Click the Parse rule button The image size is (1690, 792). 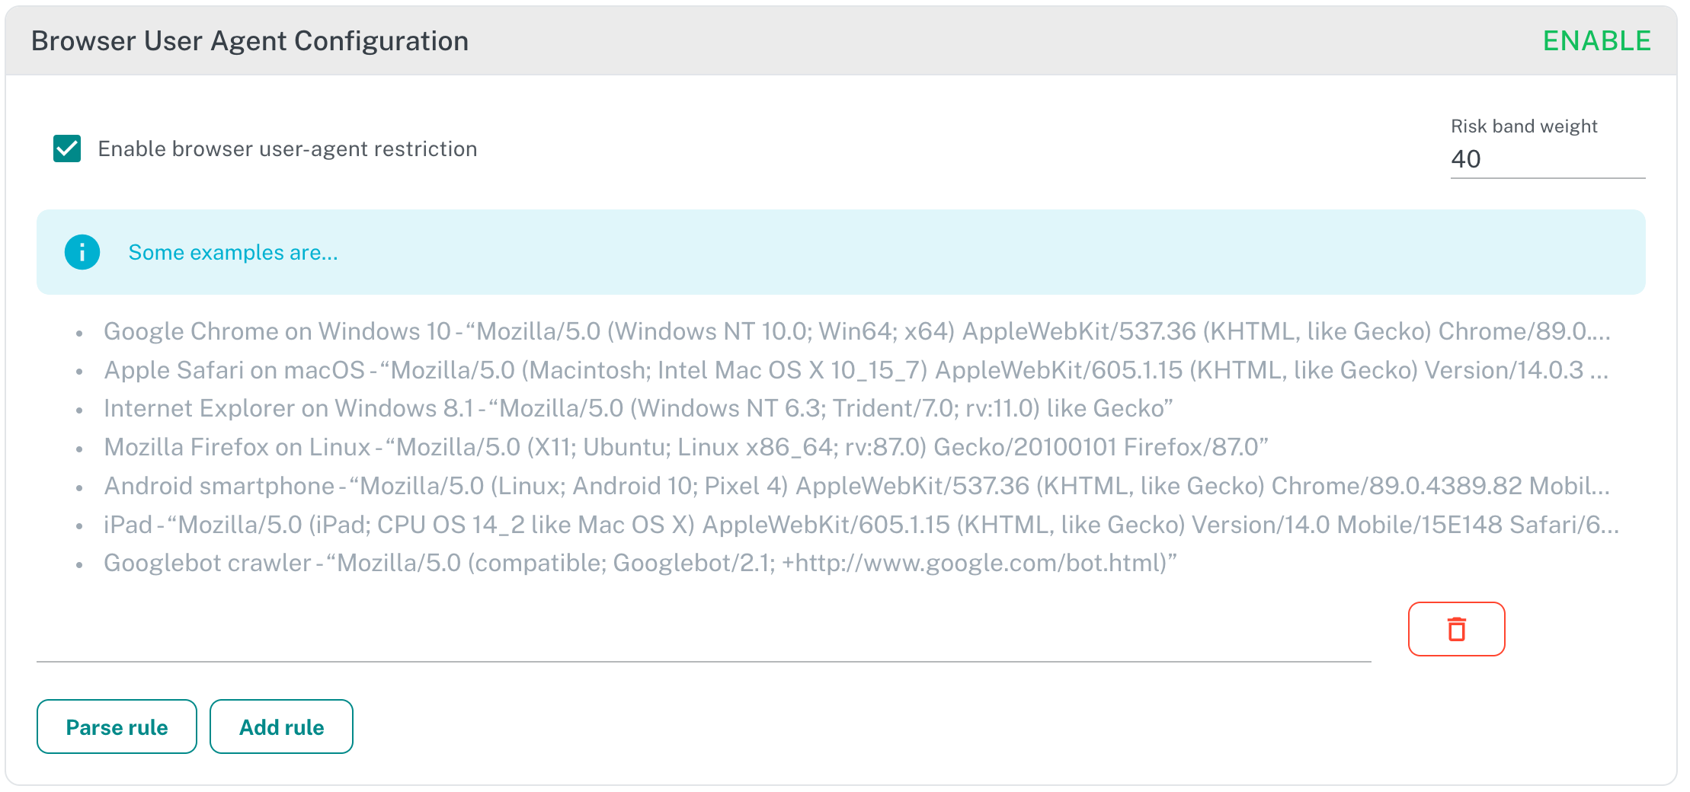117,727
